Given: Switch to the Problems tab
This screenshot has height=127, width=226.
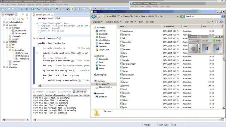Looking at the screenshot, I should click(x=38, y=92).
